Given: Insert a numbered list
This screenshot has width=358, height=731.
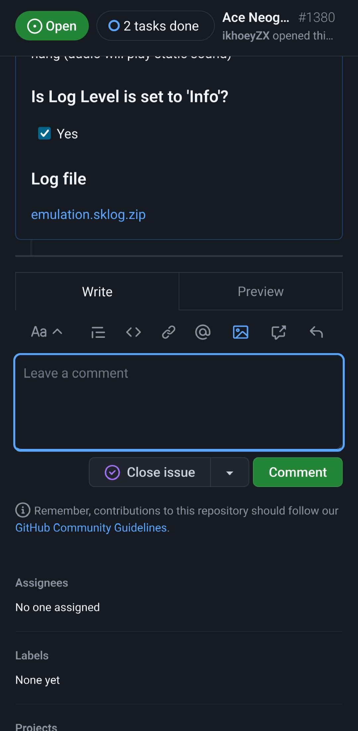Looking at the screenshot, I should [98, 332].
